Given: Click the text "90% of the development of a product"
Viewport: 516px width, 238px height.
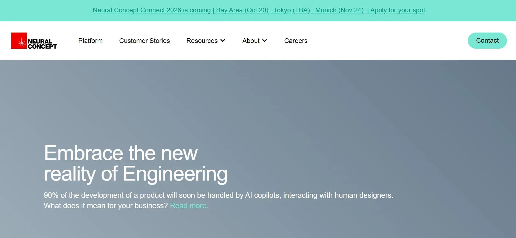Looking at the screenshot, I should tap(104, 195).
